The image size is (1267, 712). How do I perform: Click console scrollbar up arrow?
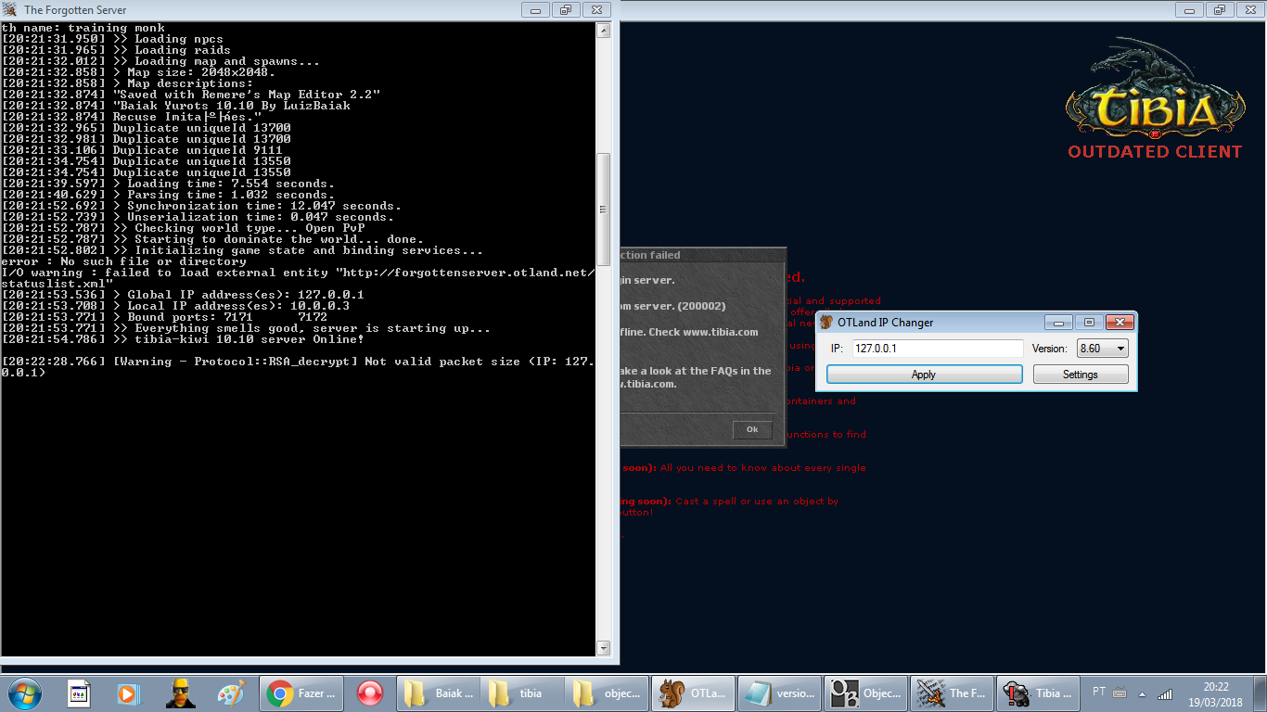click(x=604, y=31)
